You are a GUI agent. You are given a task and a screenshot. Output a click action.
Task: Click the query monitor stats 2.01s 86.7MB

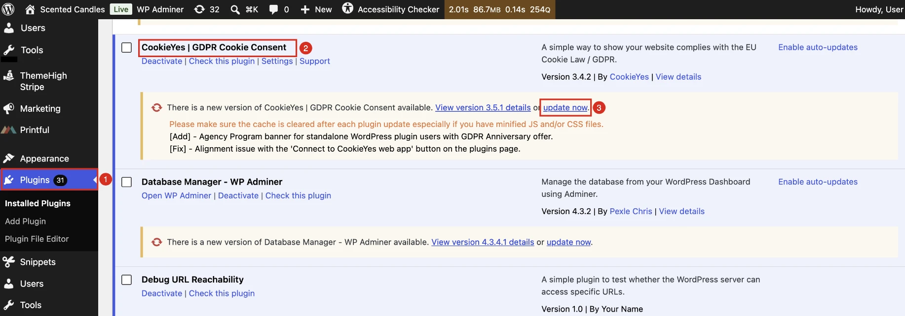[499, 9]
